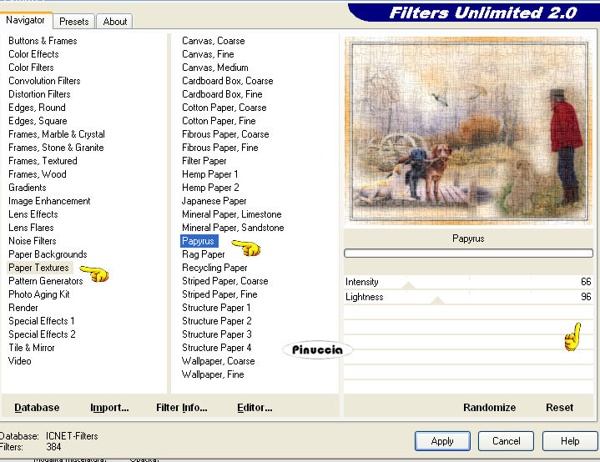Select the highlighted Papyrus filter
The image size is (600, 462).
[199, 241]
